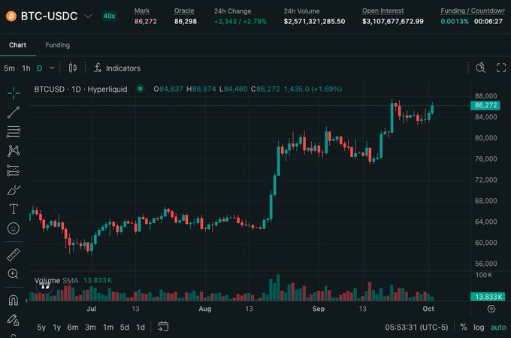
Task: Activate the zoom in tool
Action: (x=13, y=274)
